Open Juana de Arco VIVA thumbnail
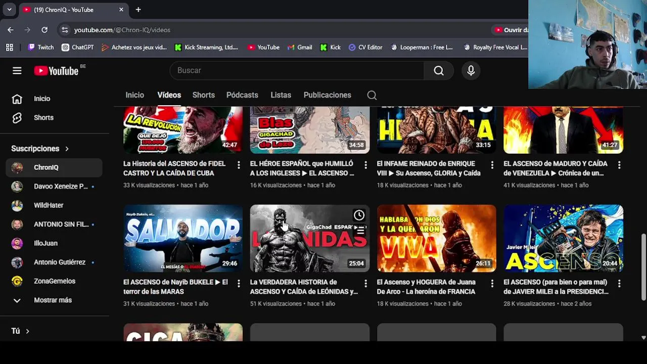 437,239
